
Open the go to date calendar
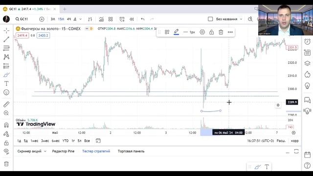[98, 141]
